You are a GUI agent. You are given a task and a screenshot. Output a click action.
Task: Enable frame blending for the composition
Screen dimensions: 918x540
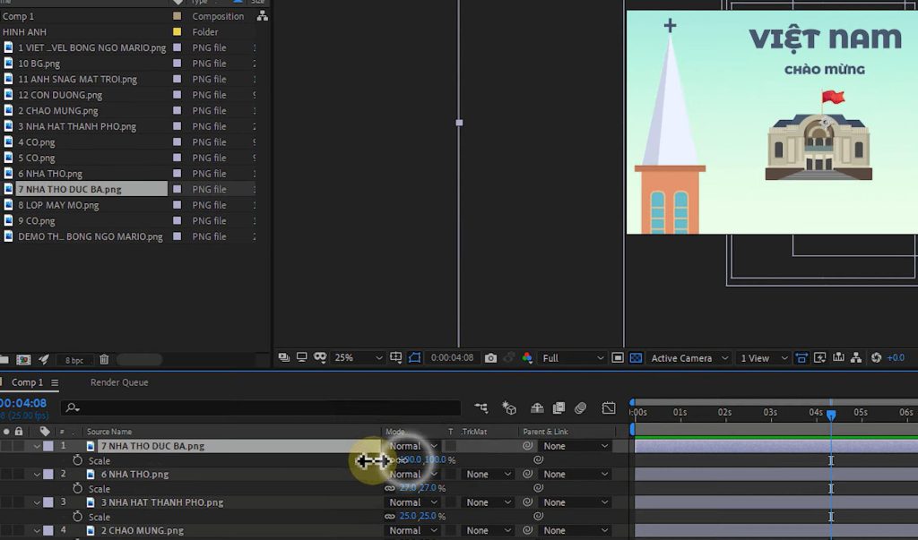(x=559, y=407)
